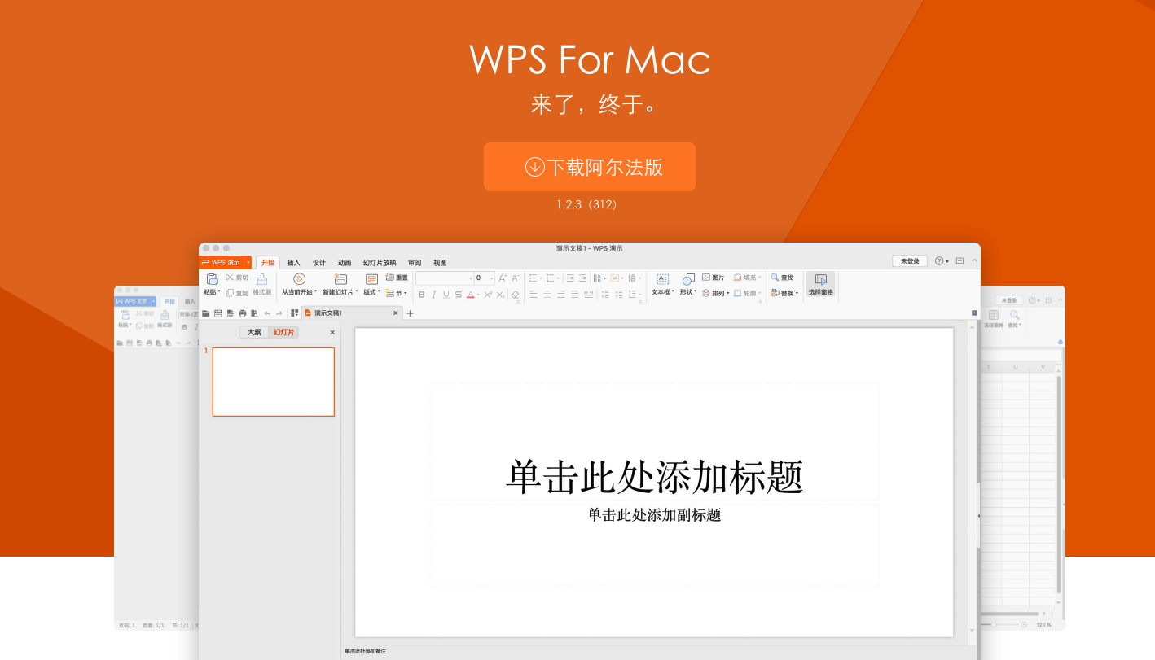Click the save icon in quick toolbar

(217, 313)
